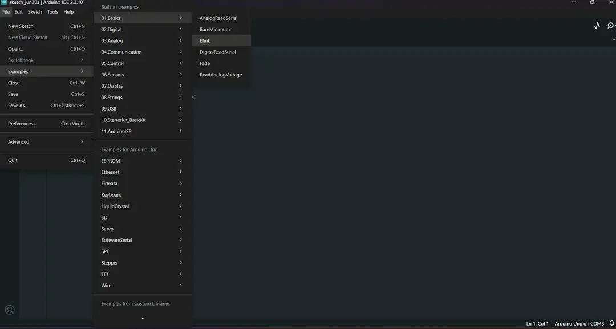Open the AnalogReadSerial example

[x=221, y=18]
